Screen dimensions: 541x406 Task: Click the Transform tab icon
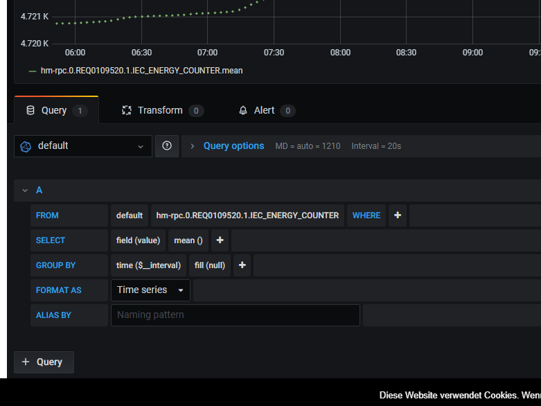pyautogui.click(x=127, y=110)
